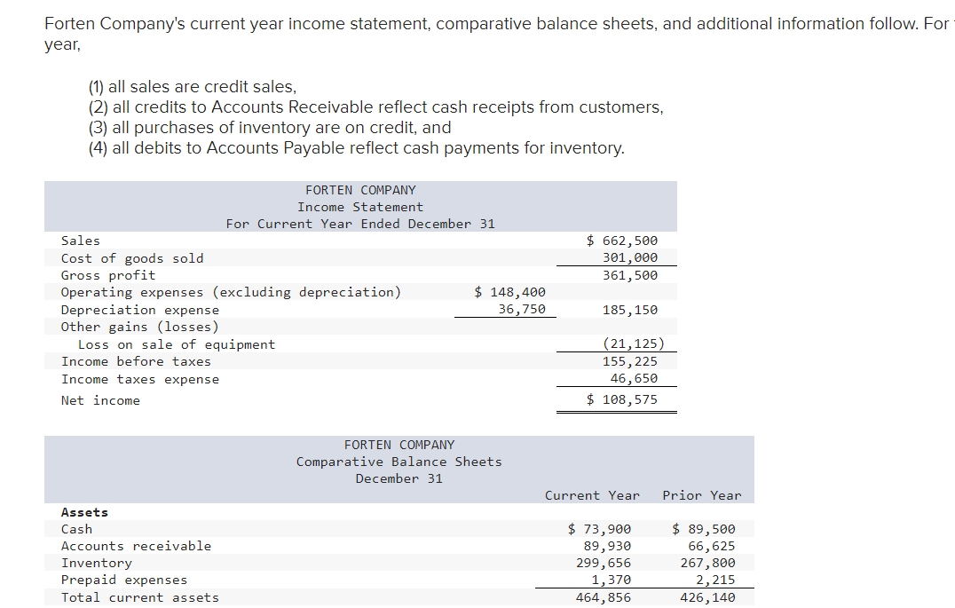Select the Inventory row label
This screenshot has width=955, height=608.
(x=96, y=564)
